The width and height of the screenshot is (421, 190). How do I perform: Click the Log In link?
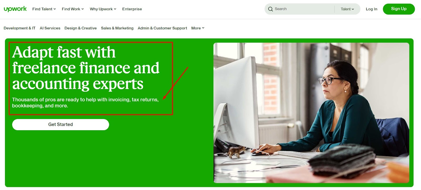(x=372, y=9)
